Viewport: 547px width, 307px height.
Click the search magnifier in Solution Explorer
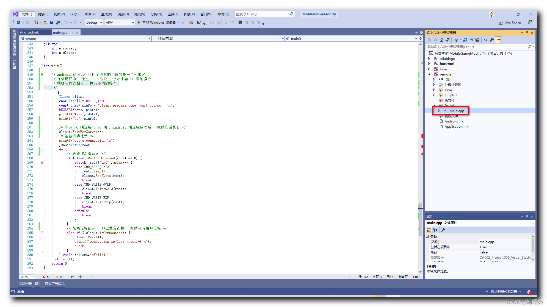click(529, 47)
